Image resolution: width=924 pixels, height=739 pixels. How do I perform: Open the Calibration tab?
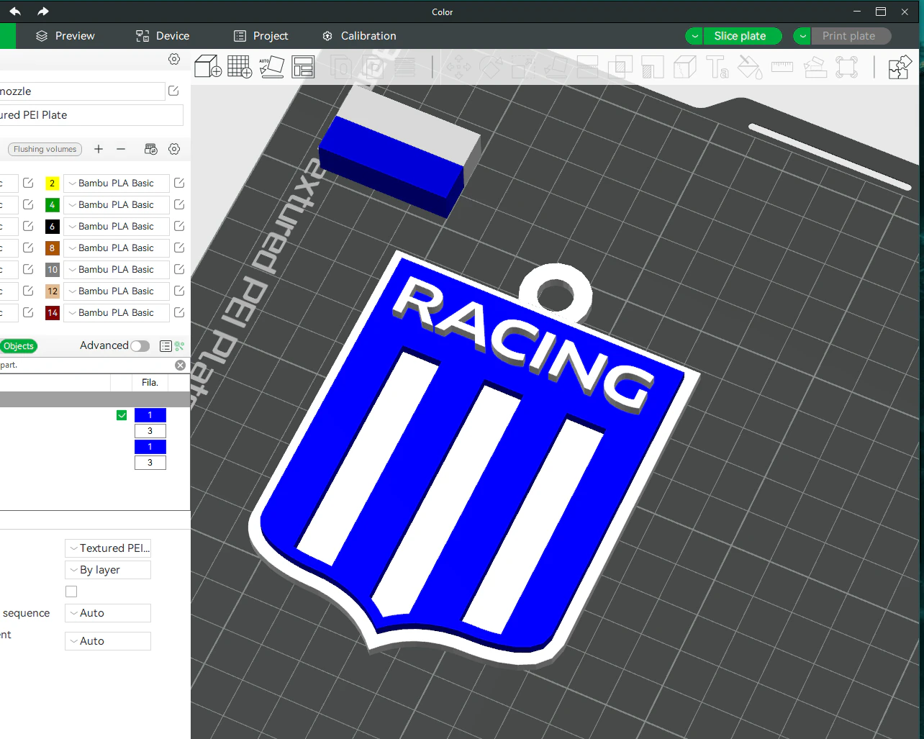(358, 35)
